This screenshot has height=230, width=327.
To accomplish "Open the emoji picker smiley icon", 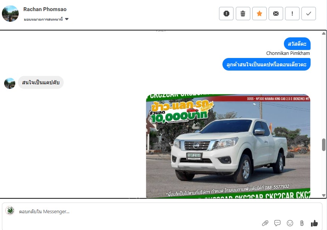I will (x=290, y=224).
